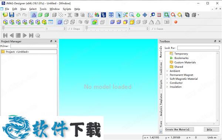Click the green rotate view icon
Image resolution: width=222 pixels, height=140 pixels.
[x=138, y=15]
